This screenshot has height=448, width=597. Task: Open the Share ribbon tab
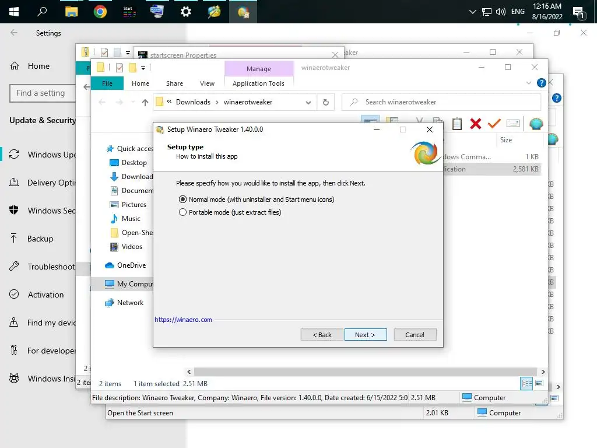click(174, 83)
